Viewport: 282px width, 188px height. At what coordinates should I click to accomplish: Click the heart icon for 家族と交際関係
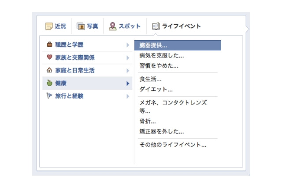tap(49, 57)
